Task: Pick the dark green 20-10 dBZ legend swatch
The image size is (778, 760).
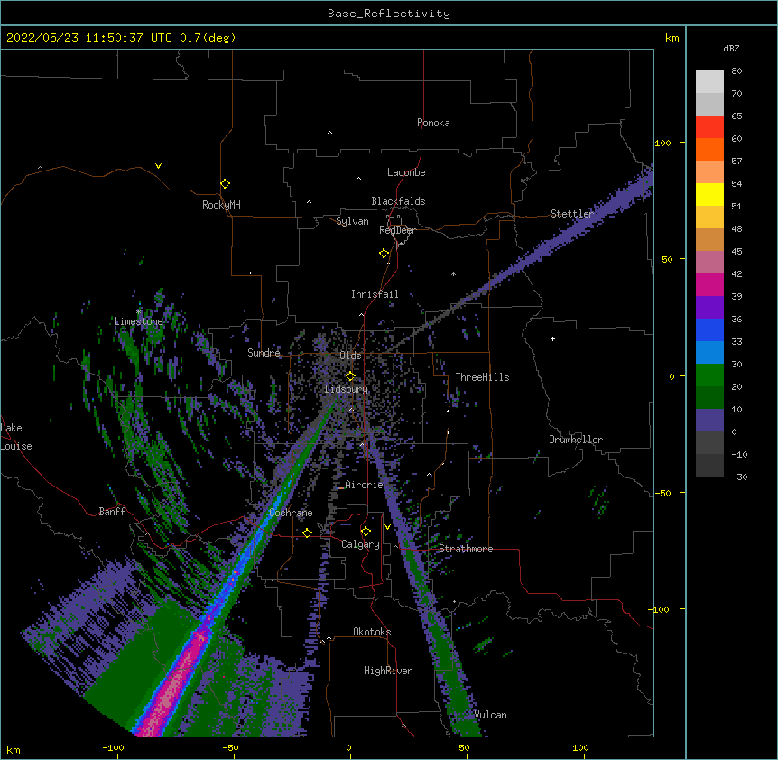Action: point(709,397)
